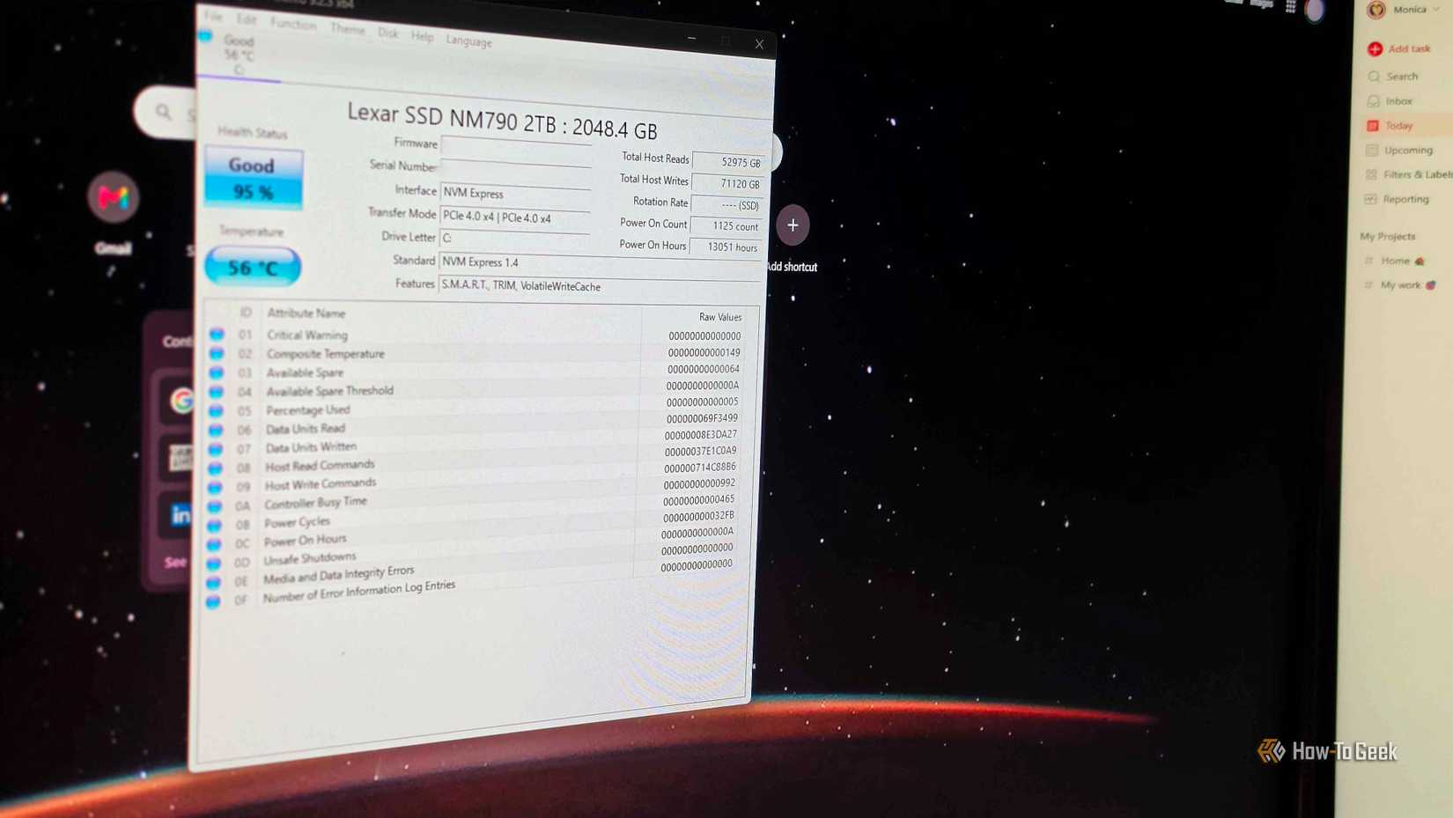Click the NVM Express interface field
This screenshot has width=1453, height=818.
(x=515, y=193)
